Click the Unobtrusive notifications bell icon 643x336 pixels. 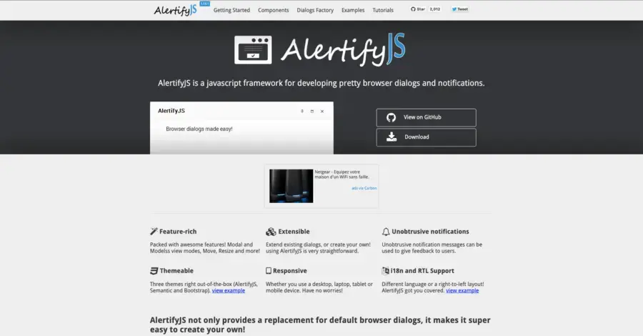[386, 232]
